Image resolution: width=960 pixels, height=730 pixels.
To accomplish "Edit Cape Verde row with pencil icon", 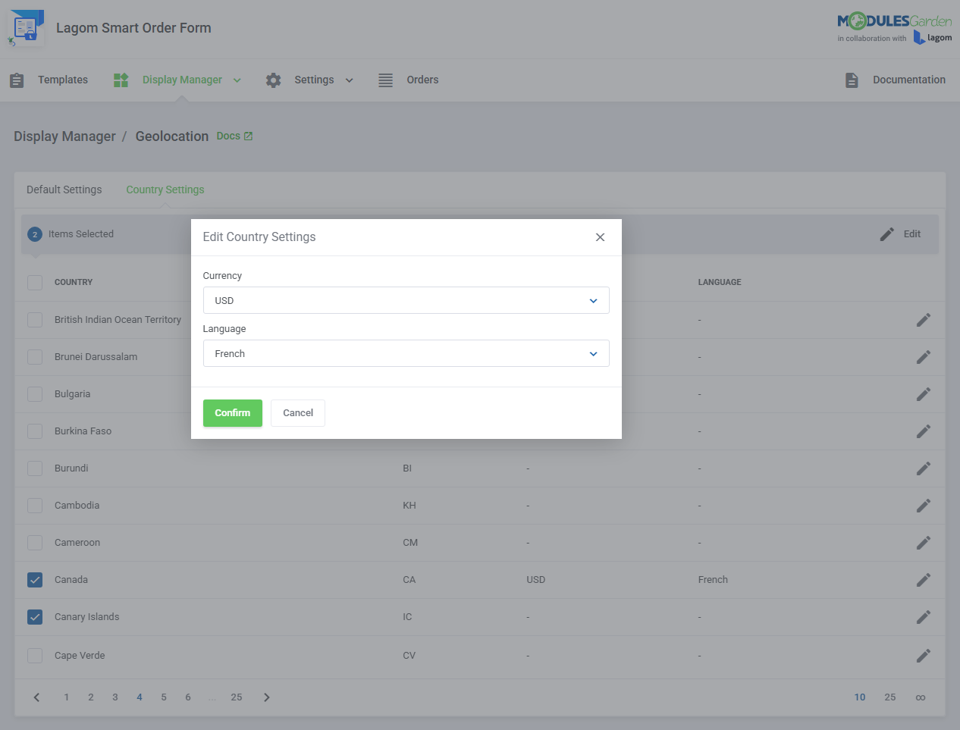I will [x=923, y=656].
